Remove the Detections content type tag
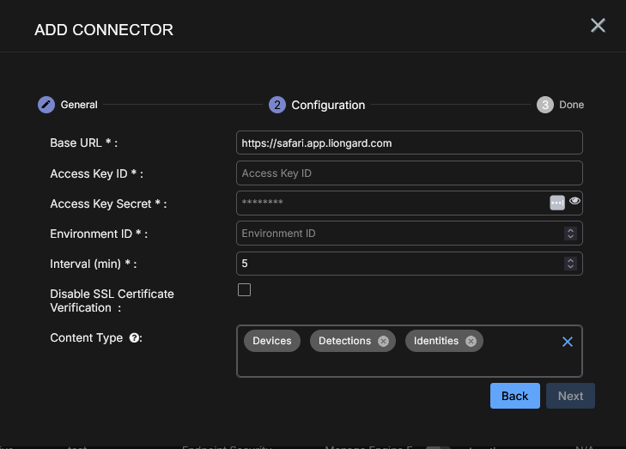The image size is (626, 449). coord(383,341)
